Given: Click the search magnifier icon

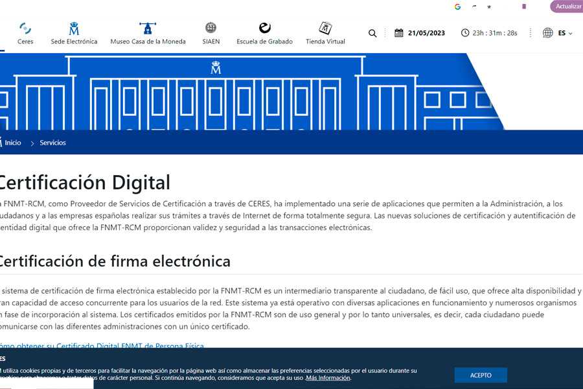Looking at the screenshot, I should pos(372,33).
